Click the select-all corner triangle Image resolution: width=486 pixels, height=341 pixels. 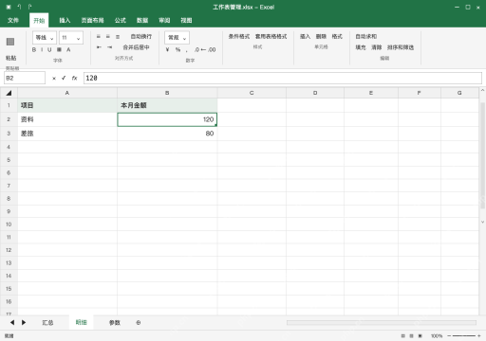pyautogui.click(x=9, y=93)
